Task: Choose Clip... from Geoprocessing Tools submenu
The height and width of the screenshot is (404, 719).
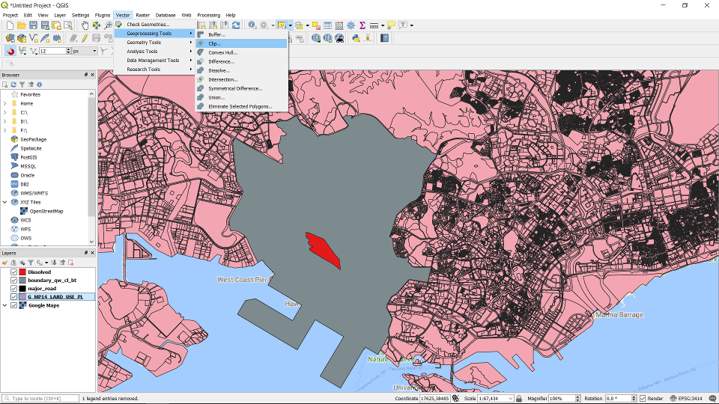Action: pos(214,43)
